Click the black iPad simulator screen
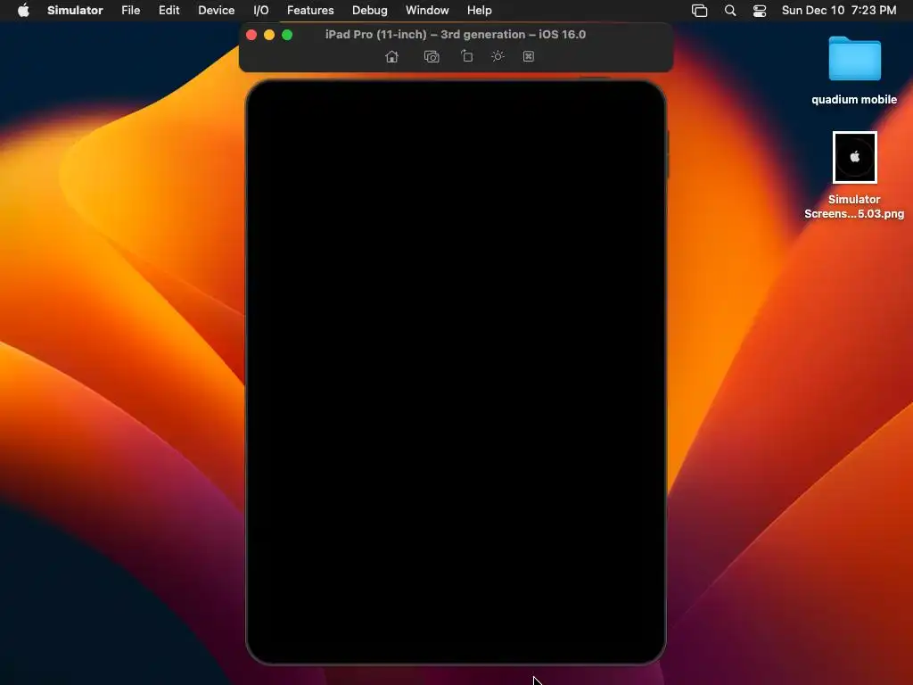Viewport: 913px width, 685px height. [456, 372]
